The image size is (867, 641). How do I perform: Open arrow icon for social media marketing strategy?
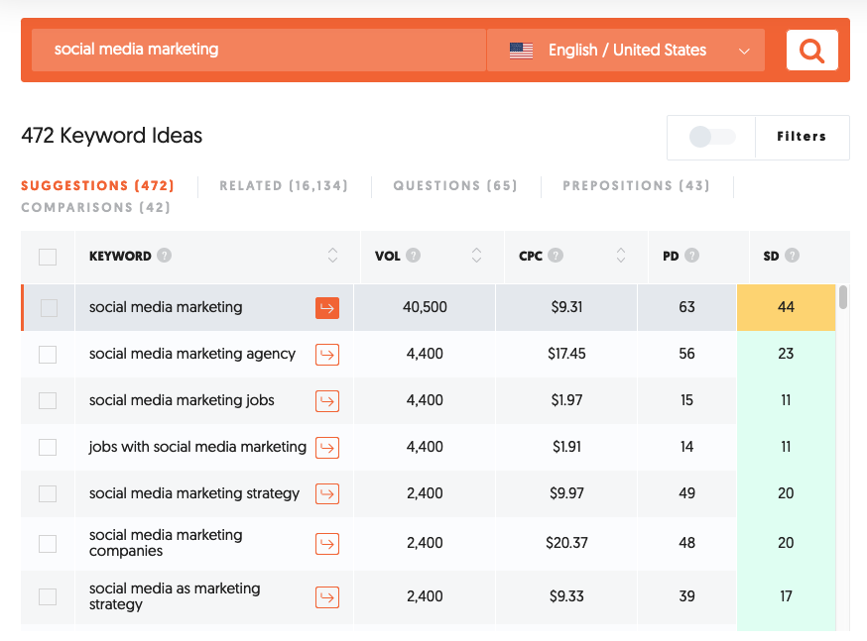tap(327, 493)
